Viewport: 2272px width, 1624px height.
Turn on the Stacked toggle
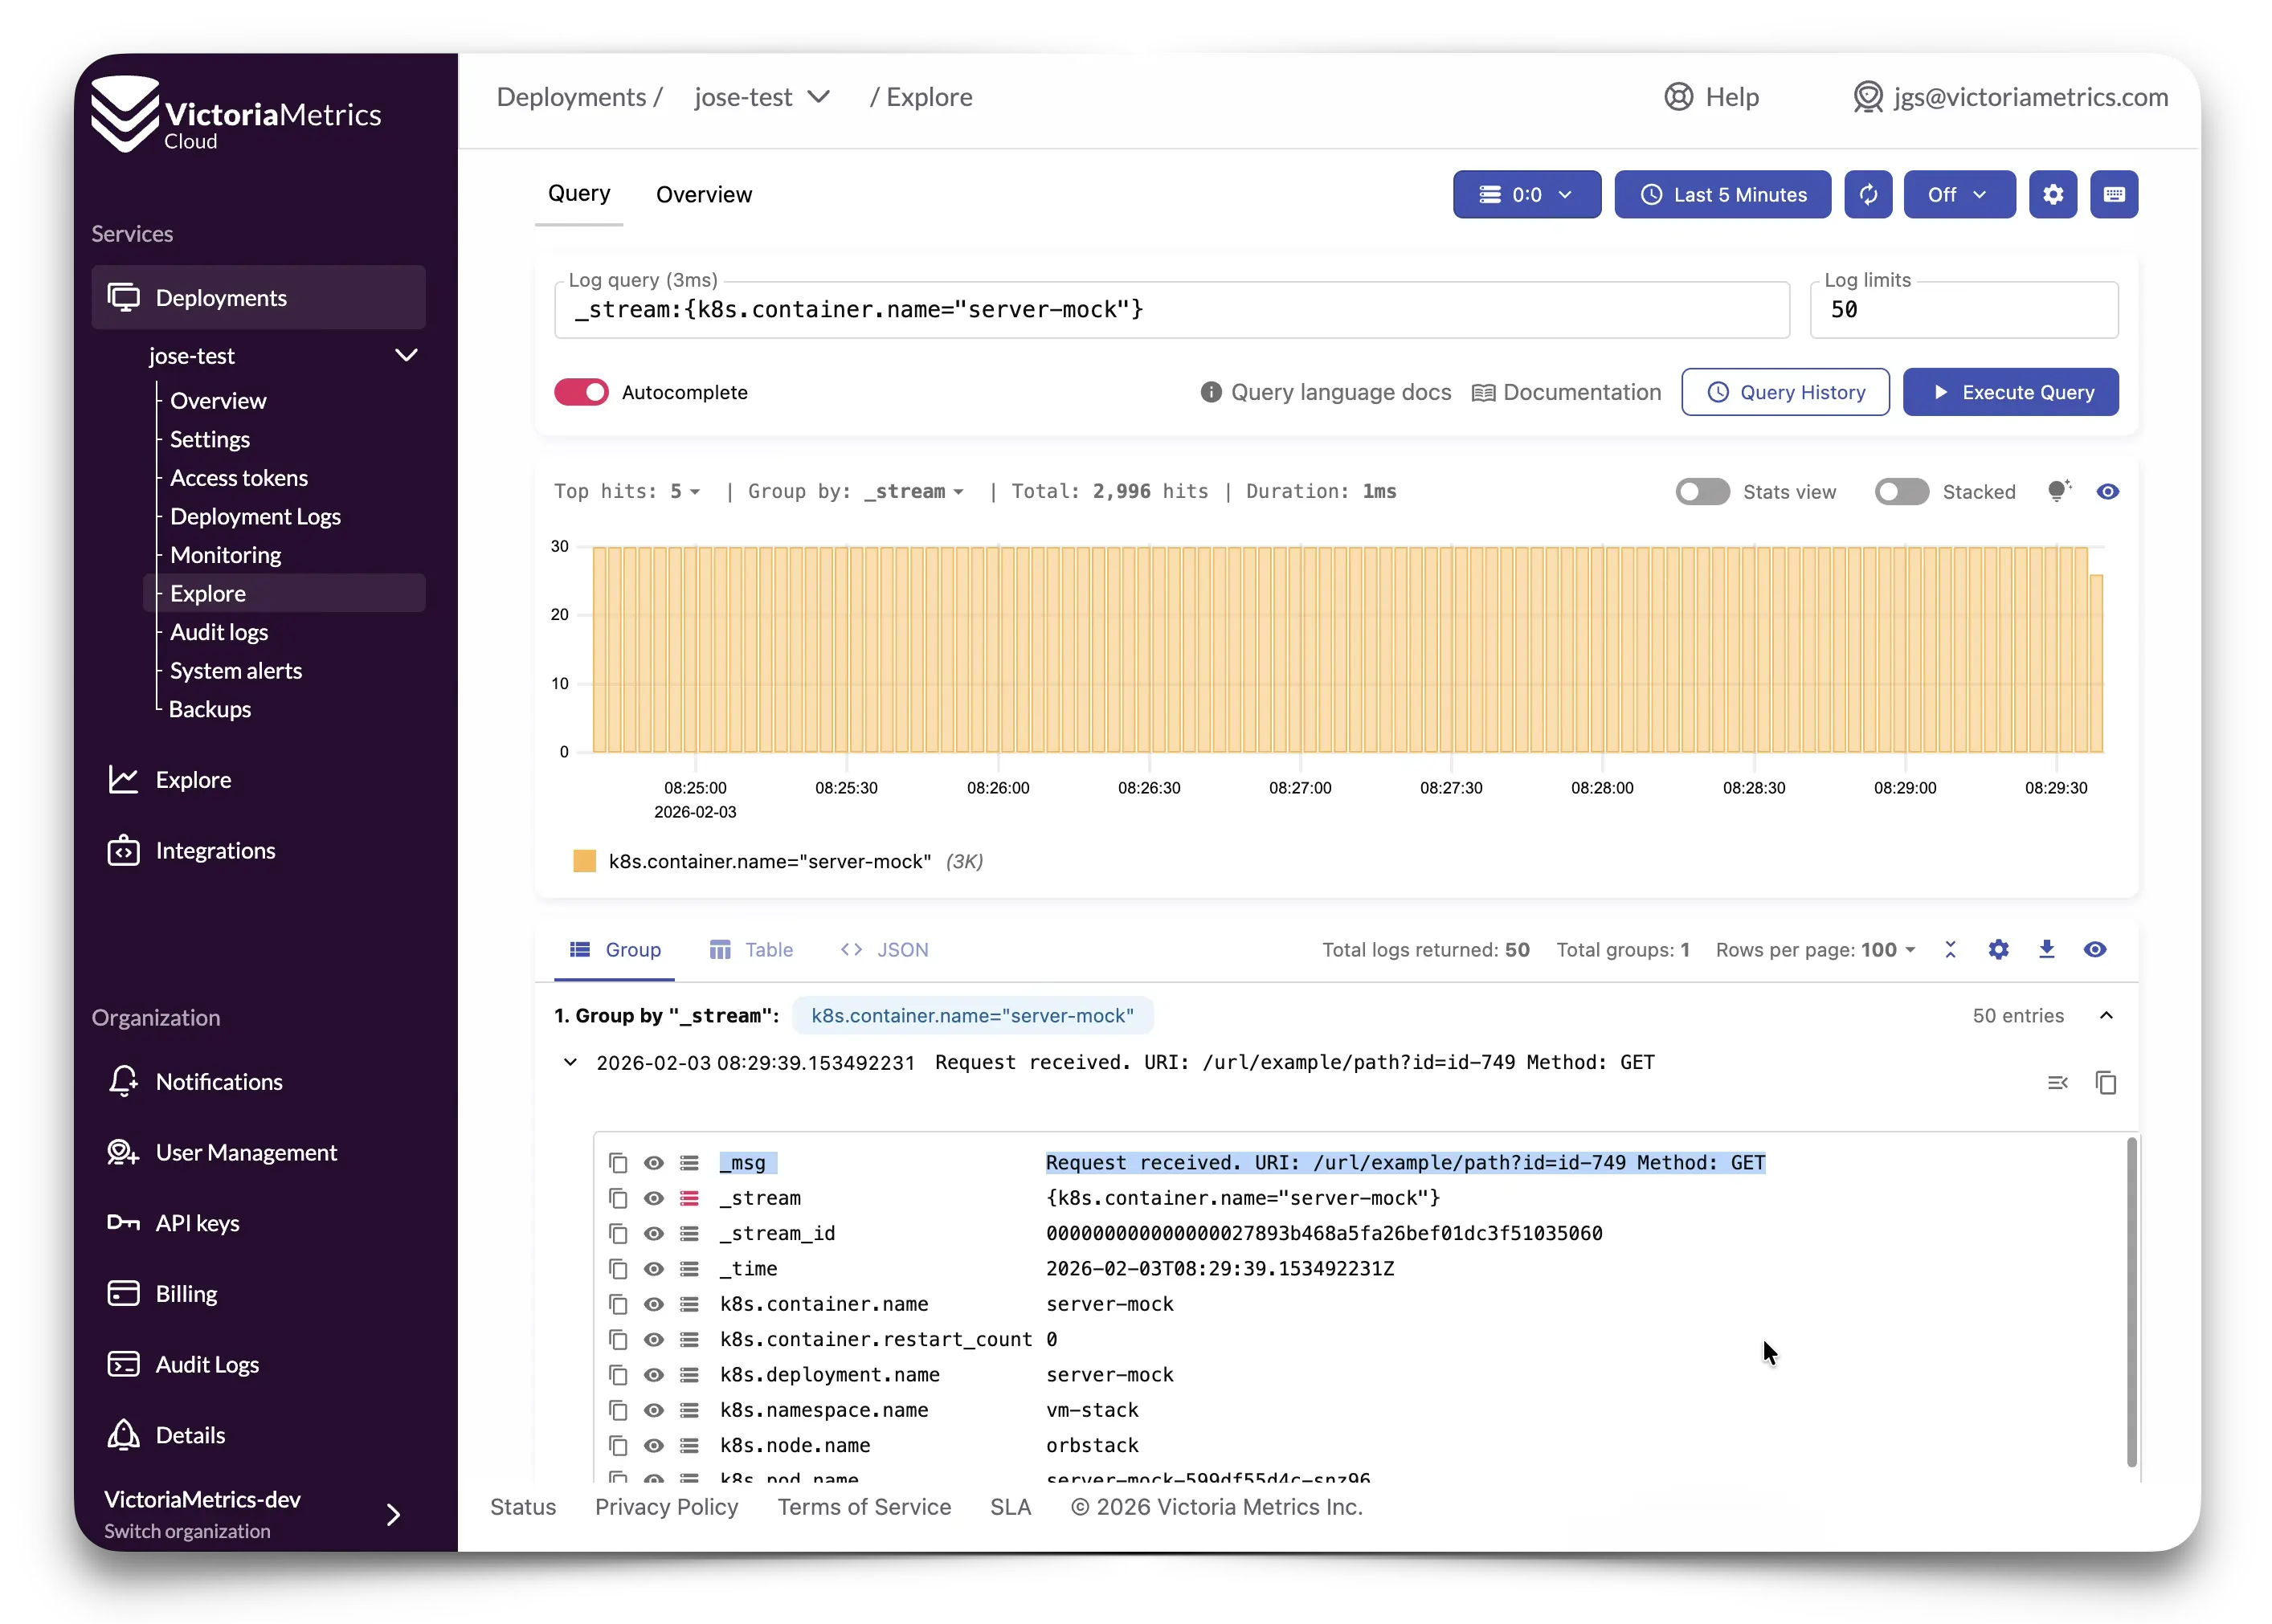[1900, 491]
